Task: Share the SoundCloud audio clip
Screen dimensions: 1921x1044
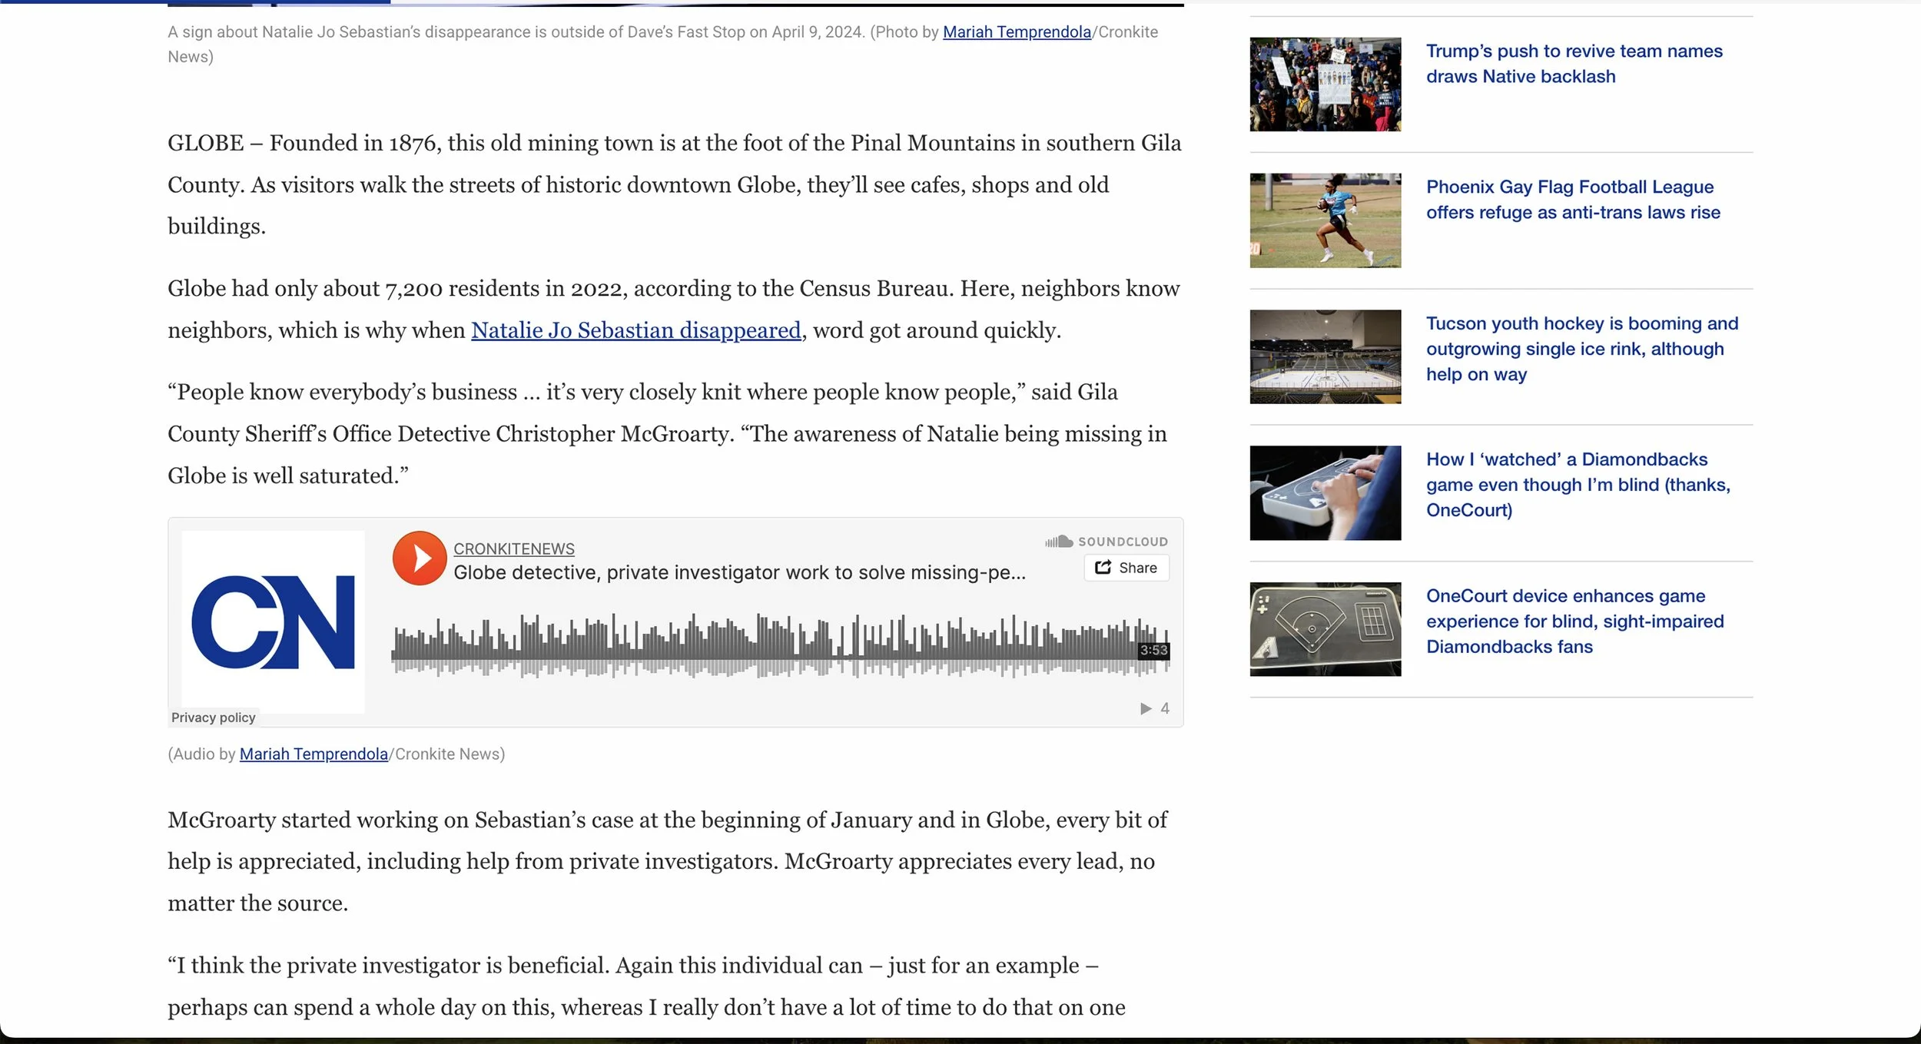Action: point(1126,568)
